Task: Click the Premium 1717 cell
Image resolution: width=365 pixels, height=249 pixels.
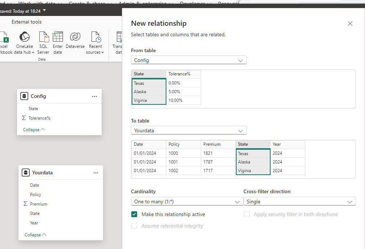Action: point(218,170)
